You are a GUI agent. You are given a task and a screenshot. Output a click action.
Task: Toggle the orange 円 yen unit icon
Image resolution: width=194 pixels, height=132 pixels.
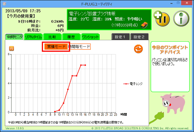click(x=11, y=49)
